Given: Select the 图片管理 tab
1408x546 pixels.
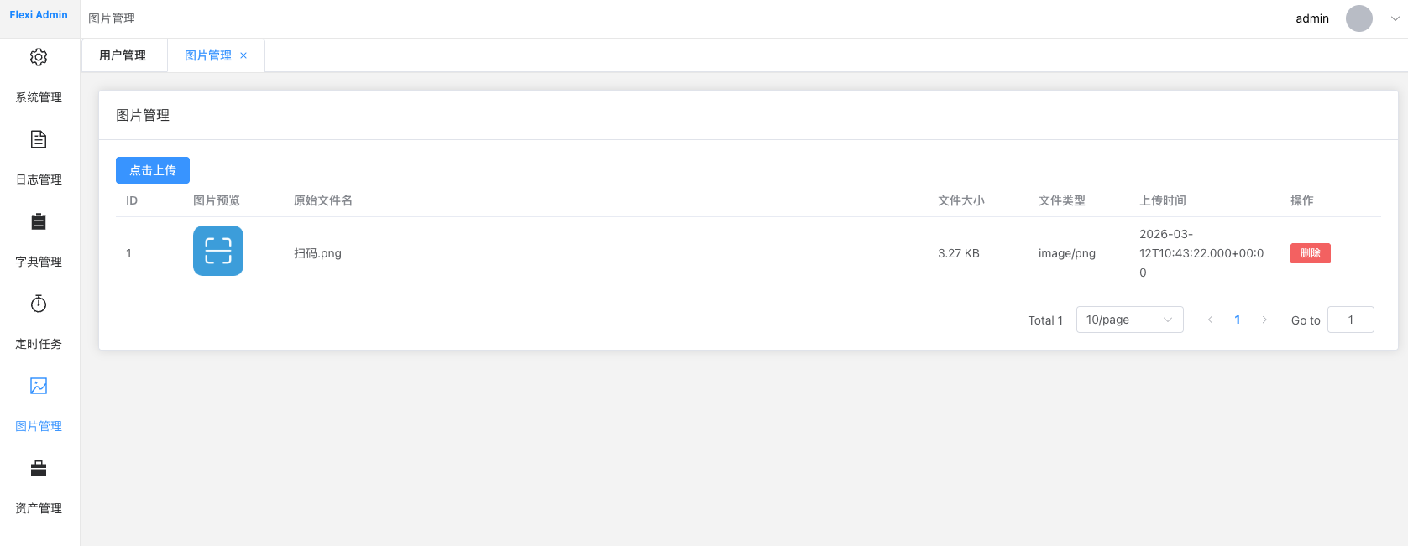Looking at the screenshot, I should click(x=207, y=55).
